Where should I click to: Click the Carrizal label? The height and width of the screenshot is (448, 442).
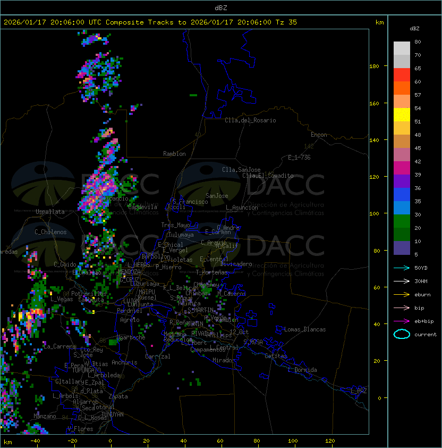click(x=157, y=356)
